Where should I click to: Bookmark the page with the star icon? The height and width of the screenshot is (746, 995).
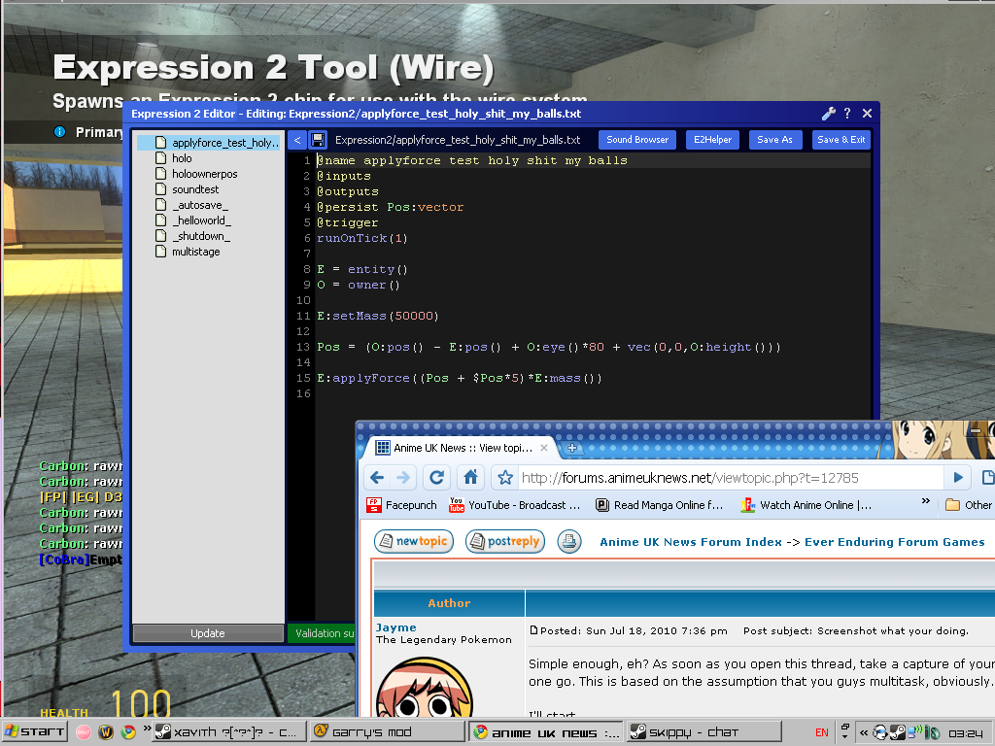[505, 478]
